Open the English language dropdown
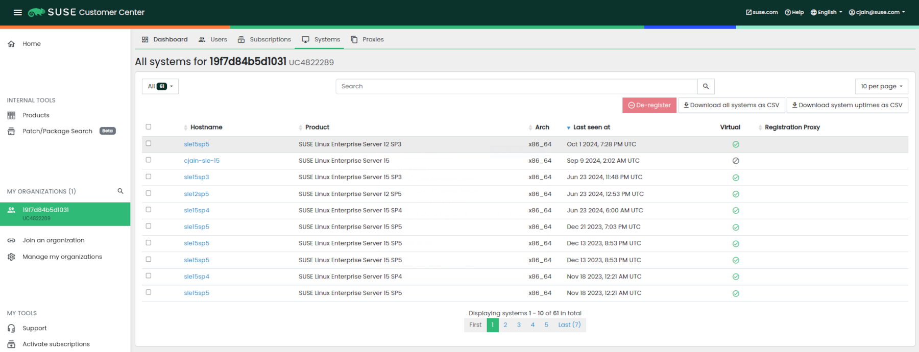The width and height of the screenshot is (919, 352). 826,12
